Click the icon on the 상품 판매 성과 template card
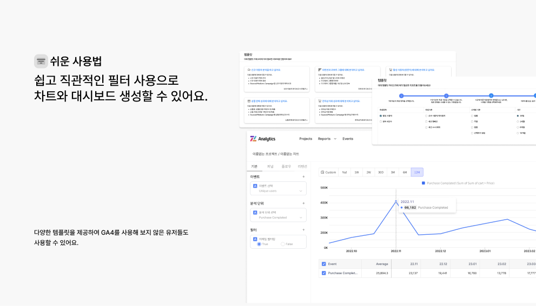 click(x=249, y=101)
